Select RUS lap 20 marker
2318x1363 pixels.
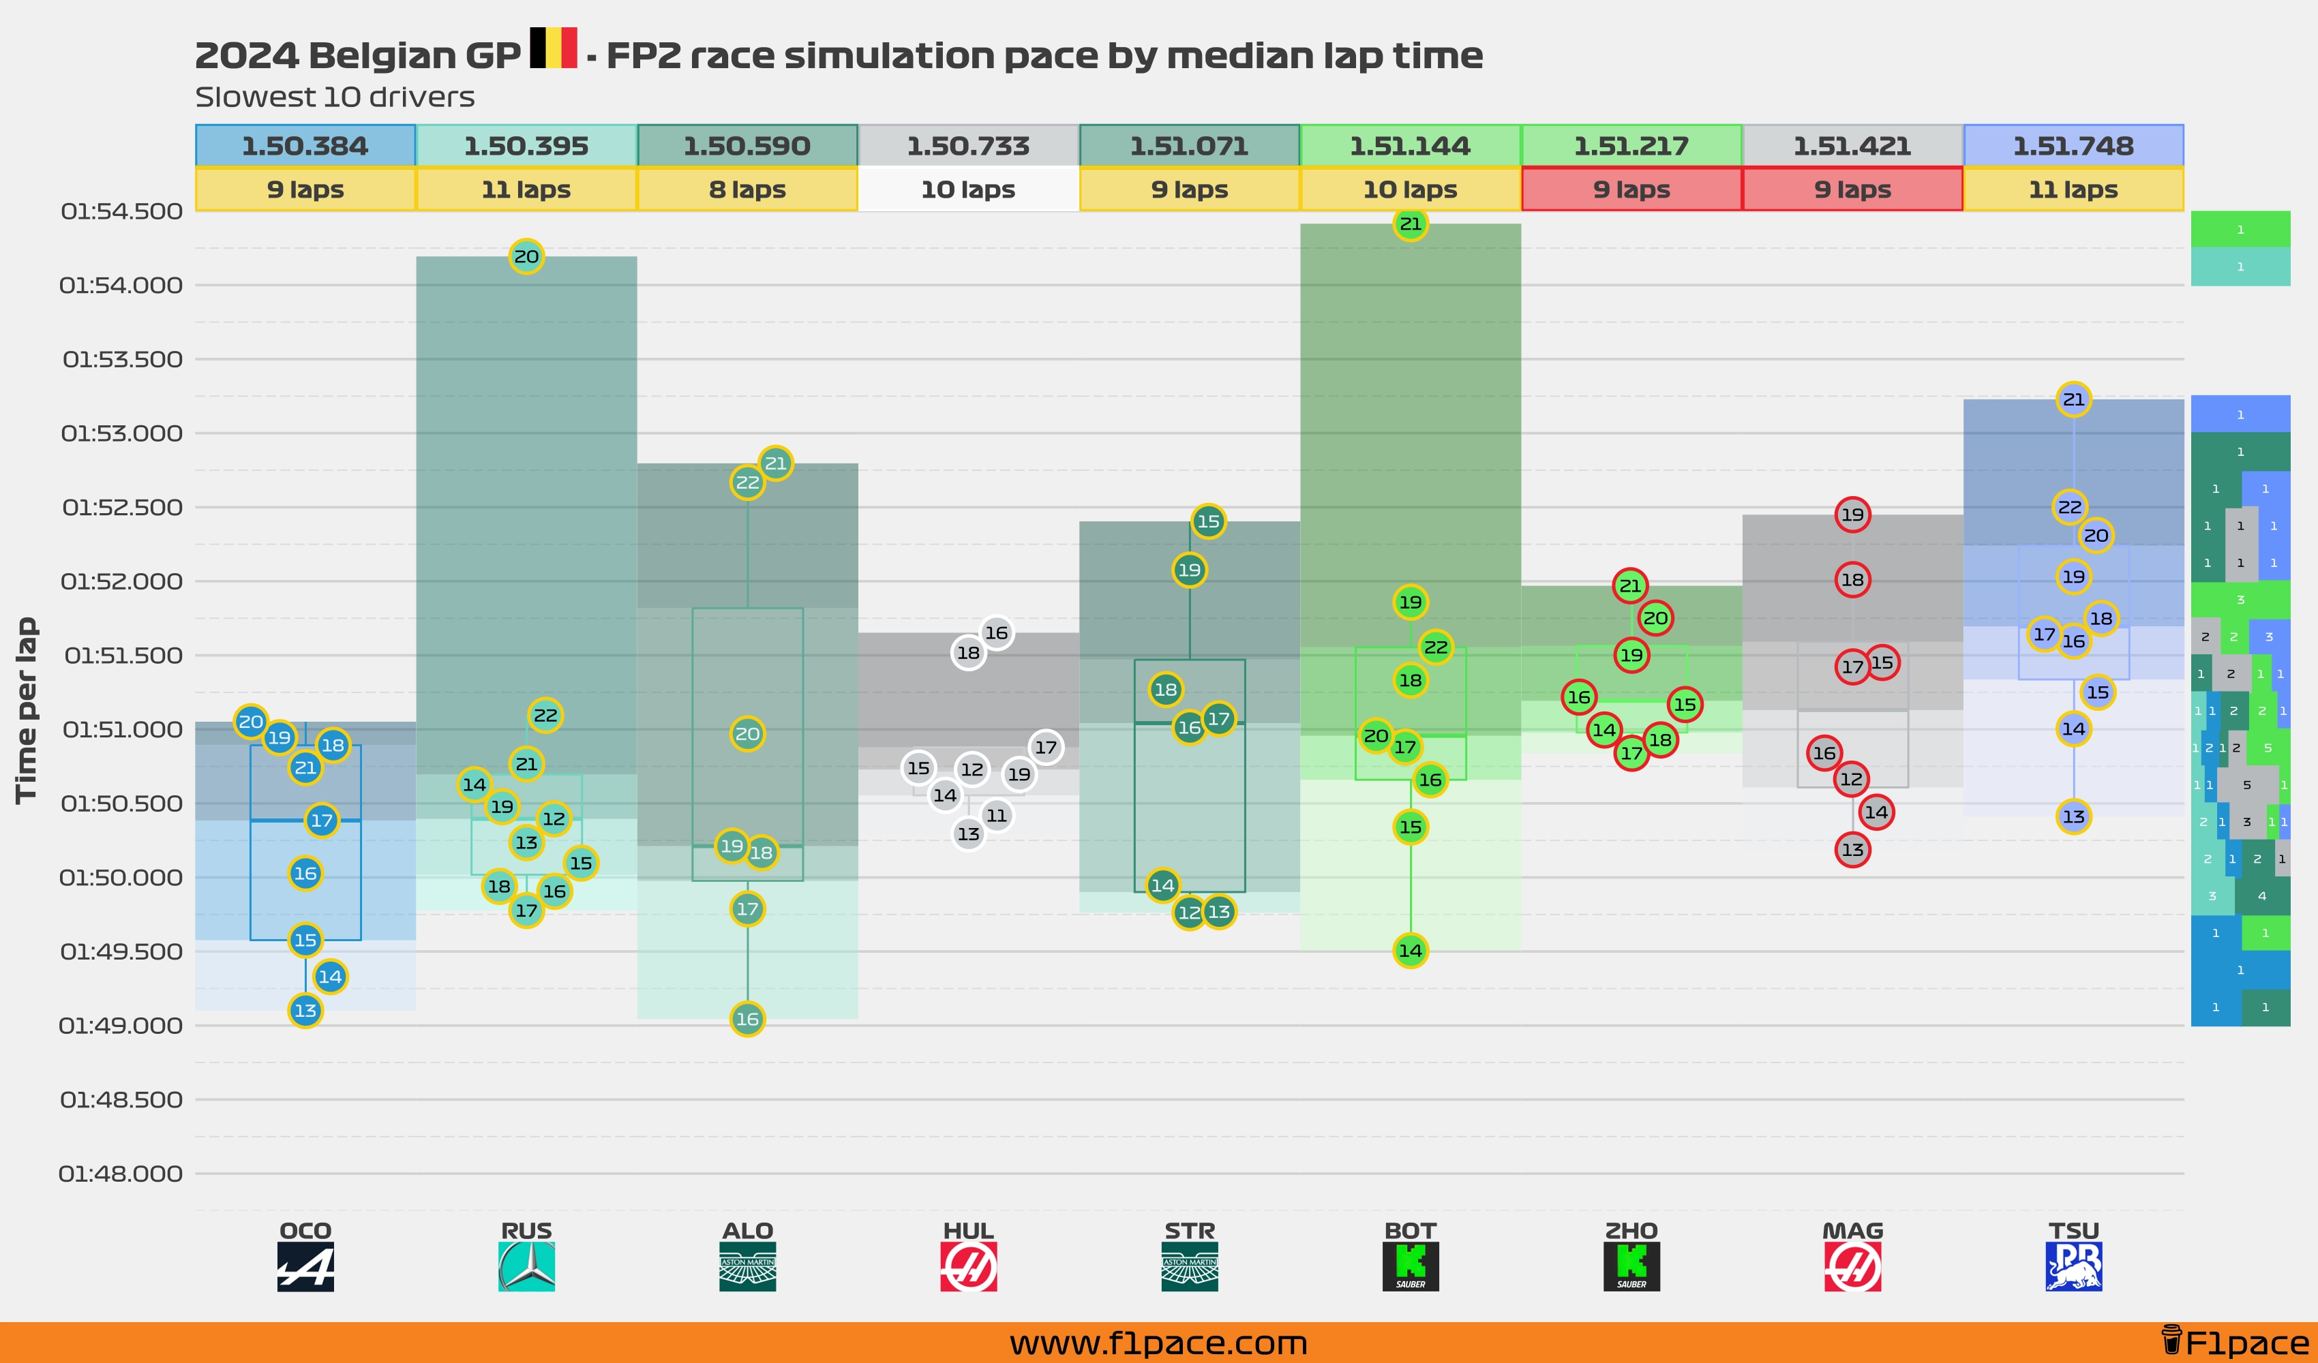point(526,256)
